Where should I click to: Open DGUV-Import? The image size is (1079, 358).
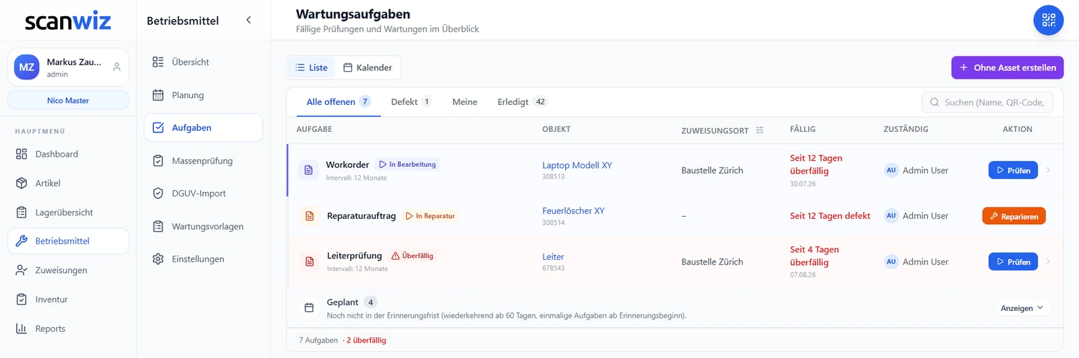coord(203,193)
